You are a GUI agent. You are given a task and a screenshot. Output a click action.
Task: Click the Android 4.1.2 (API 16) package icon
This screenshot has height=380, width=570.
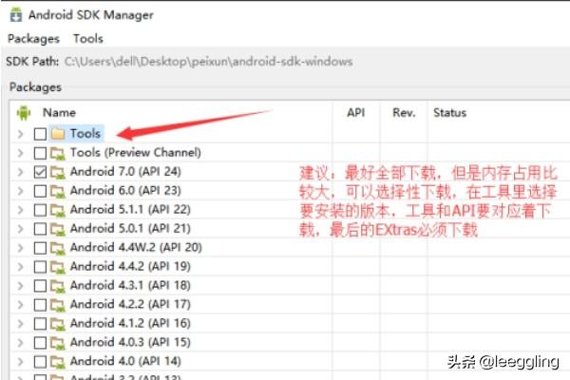(x=58, y=323)
